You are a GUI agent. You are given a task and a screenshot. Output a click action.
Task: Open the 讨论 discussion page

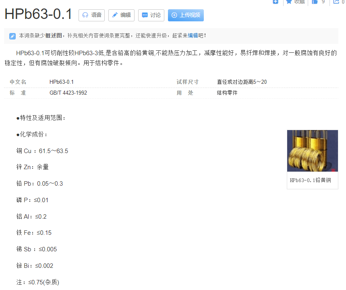tap(151, 15)
